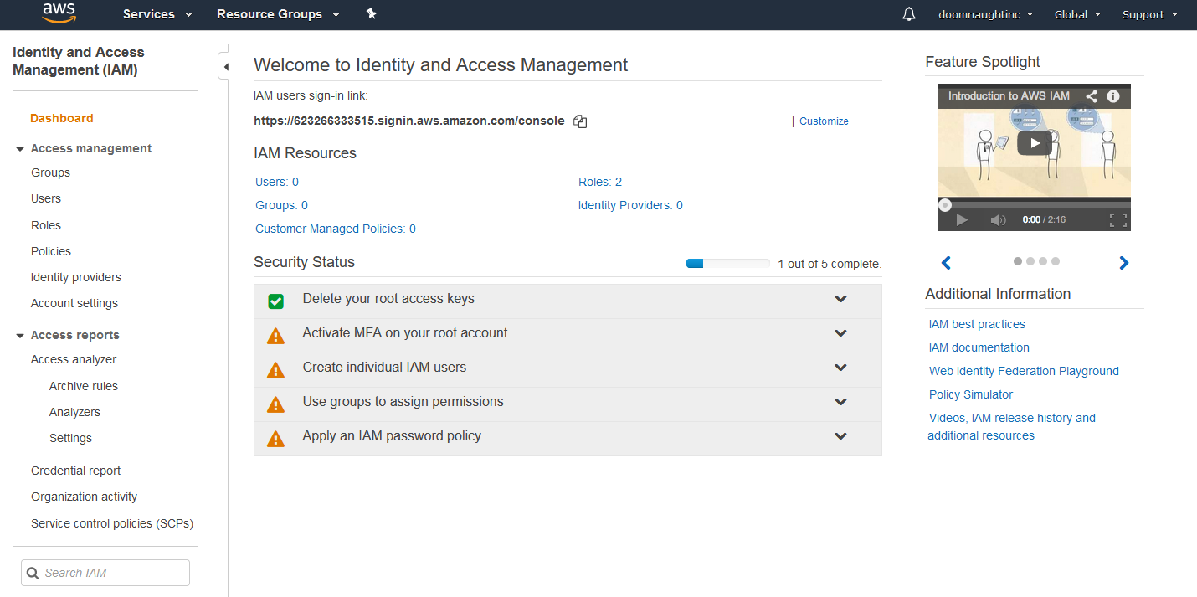
Task: Click the share icon on the IAM video
Action: pos(1092,96)
